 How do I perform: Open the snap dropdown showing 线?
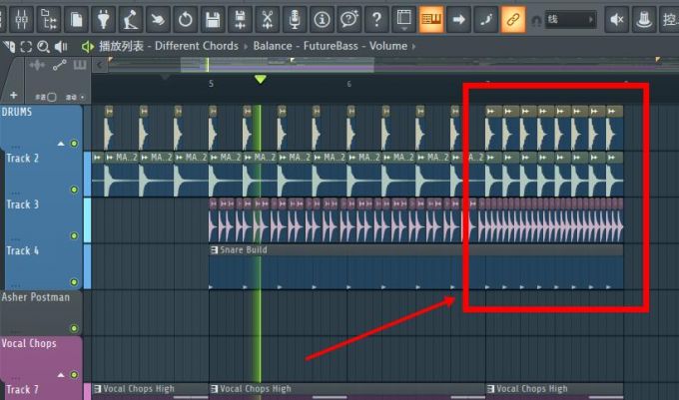click(570, 20)
